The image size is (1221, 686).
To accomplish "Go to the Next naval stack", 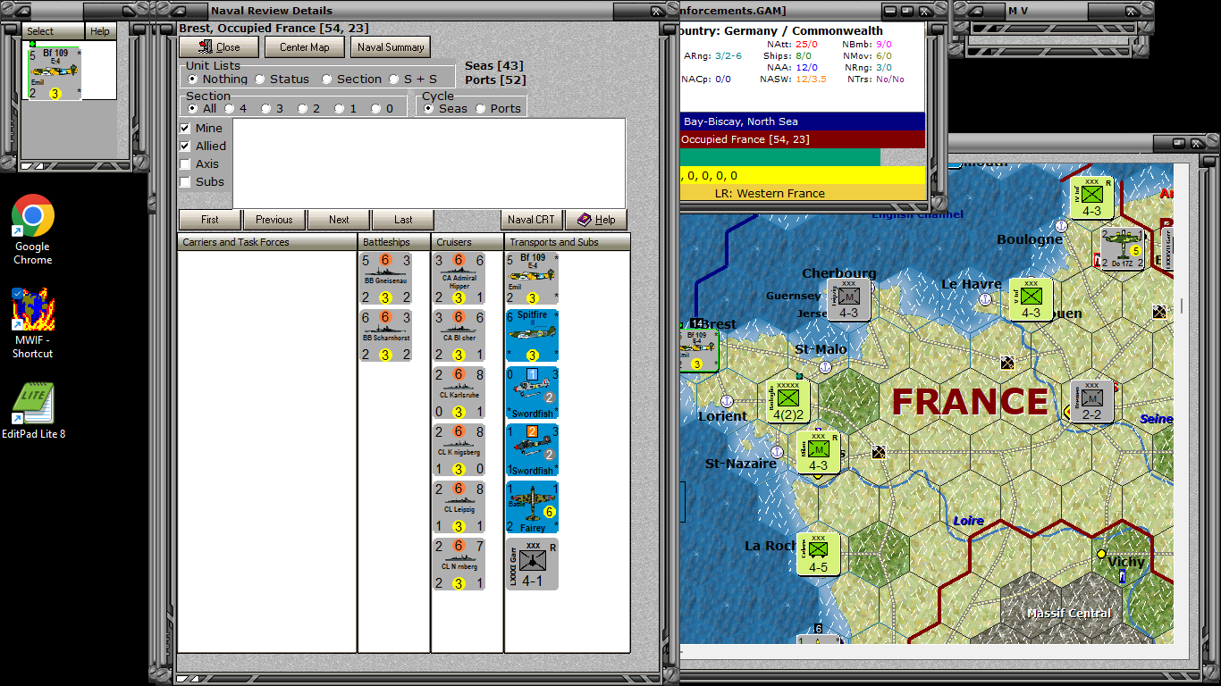I will 339,220.
